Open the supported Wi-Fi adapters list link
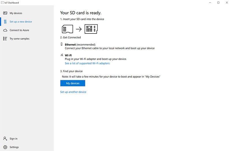Image resolution: width=231 pixels, height=151 pixels. click(87, 63)
